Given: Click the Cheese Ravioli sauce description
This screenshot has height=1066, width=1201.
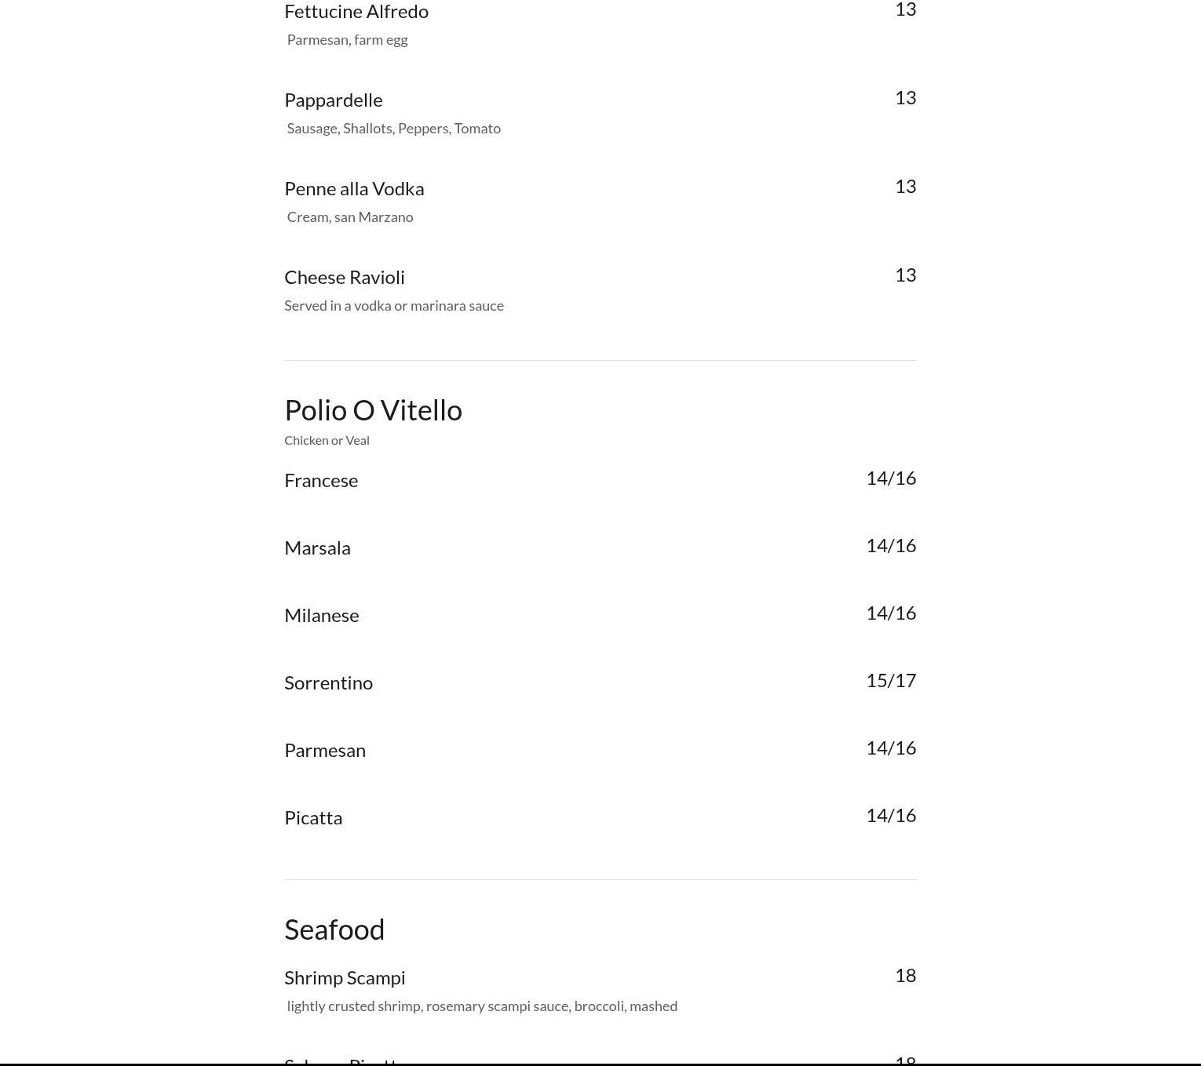Looking at the screenshot, I should pyautogui.click(x=394, y=306).
